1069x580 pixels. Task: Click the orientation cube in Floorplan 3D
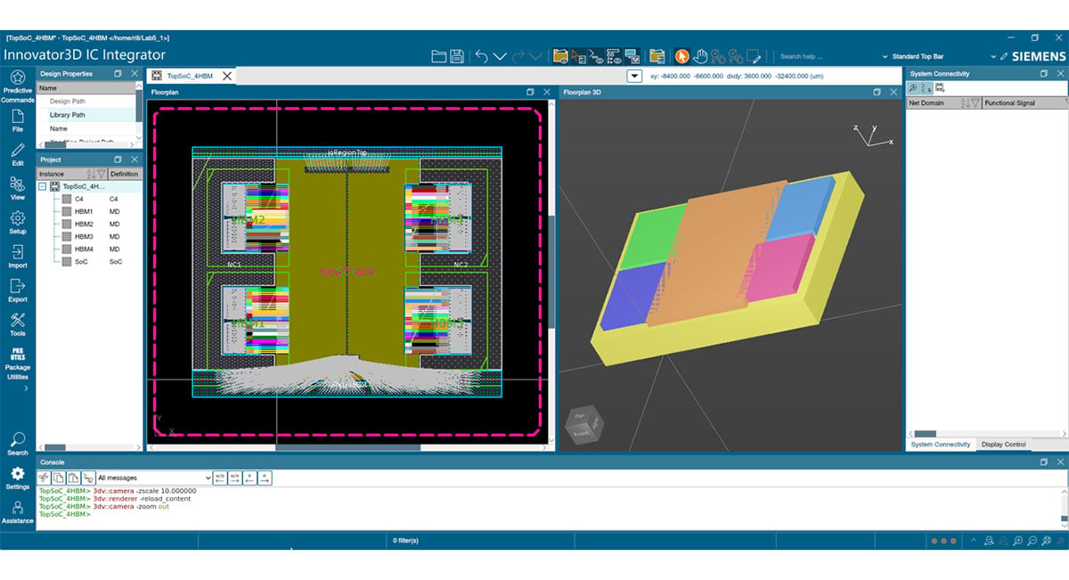585,425
